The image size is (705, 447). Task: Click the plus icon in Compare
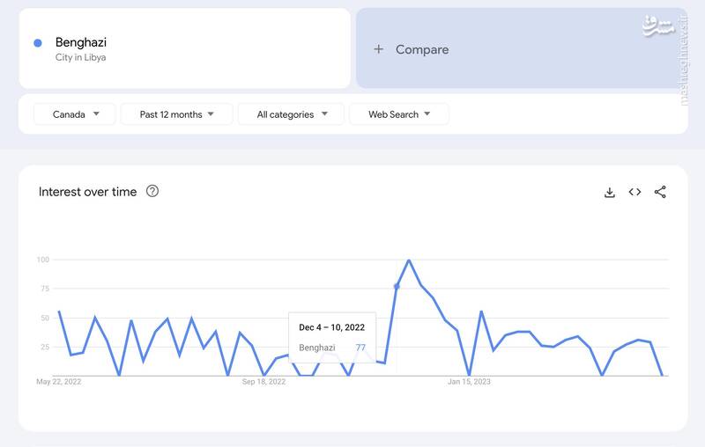point(379,49)
